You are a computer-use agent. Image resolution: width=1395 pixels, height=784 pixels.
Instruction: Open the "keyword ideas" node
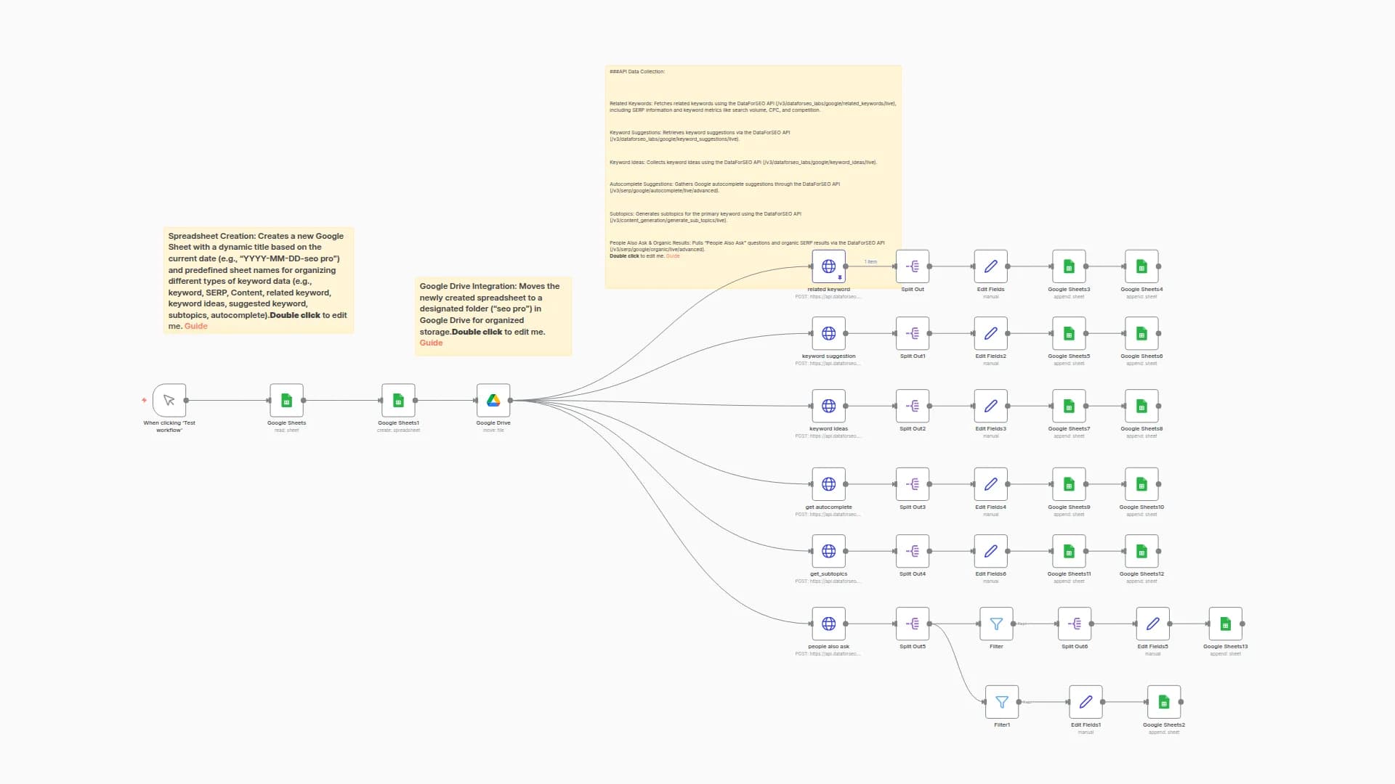click(828, 406)
